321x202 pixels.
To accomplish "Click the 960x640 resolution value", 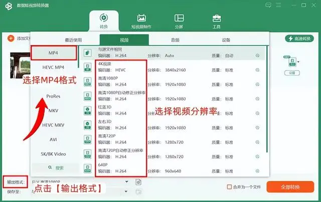I will 173,171.
